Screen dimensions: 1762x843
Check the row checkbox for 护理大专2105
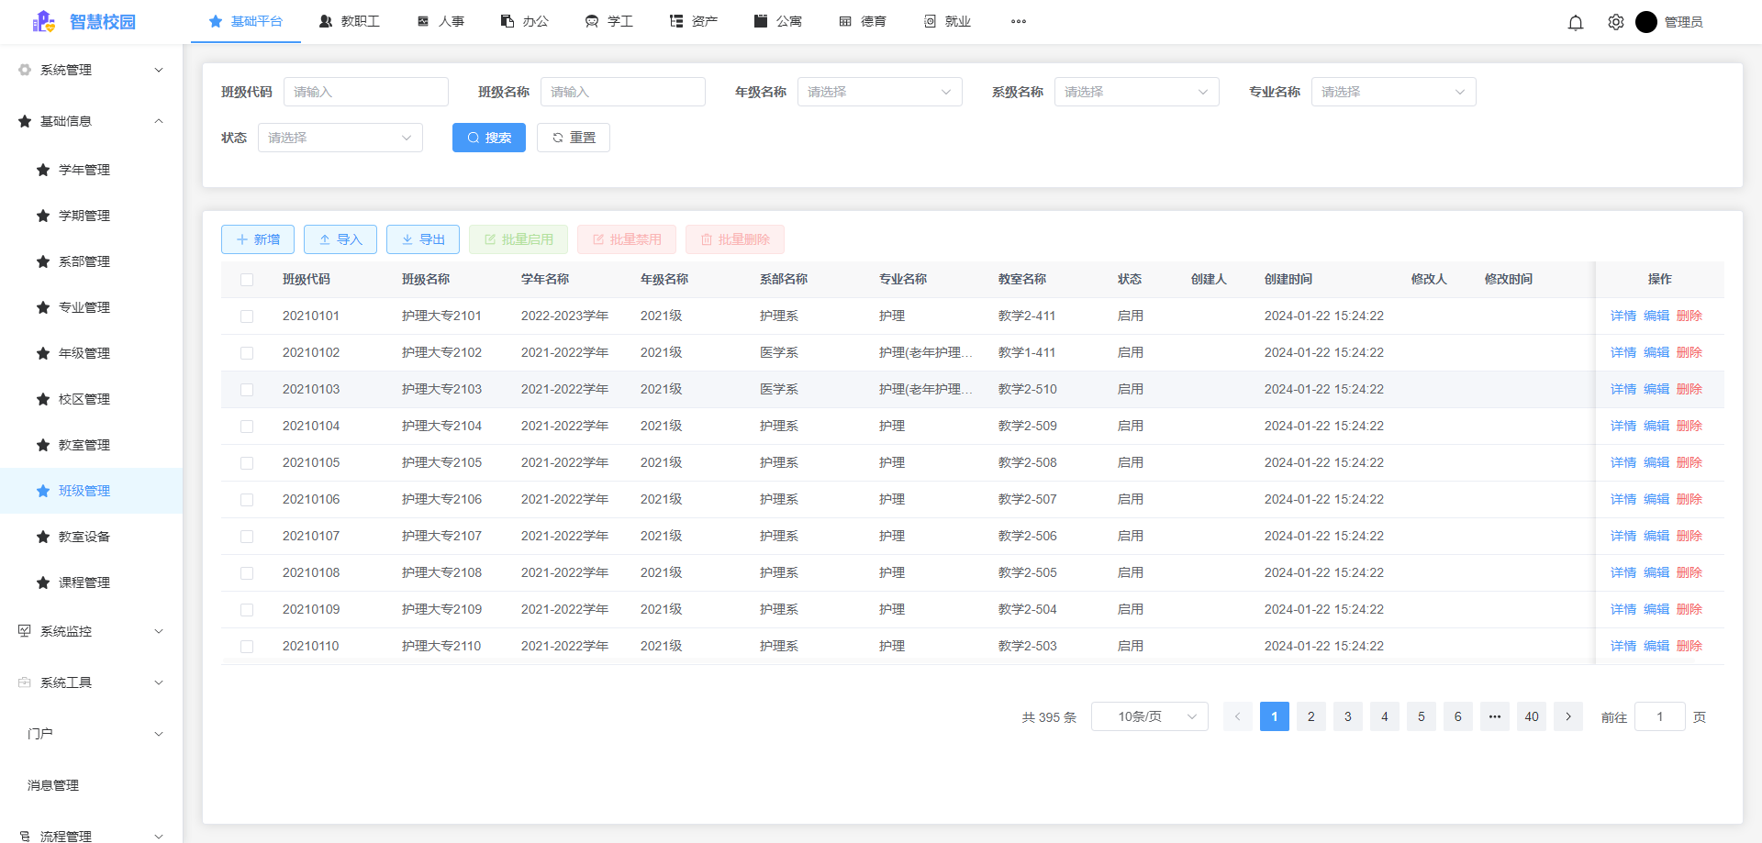pos(246,462)
